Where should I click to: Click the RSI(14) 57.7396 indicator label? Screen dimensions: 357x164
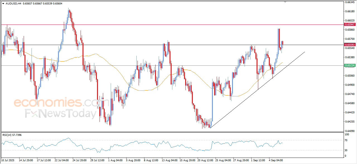[x=12, y=135]
